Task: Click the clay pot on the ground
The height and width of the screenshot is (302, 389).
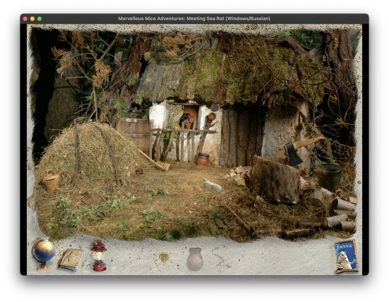Action: click(202, 160)
